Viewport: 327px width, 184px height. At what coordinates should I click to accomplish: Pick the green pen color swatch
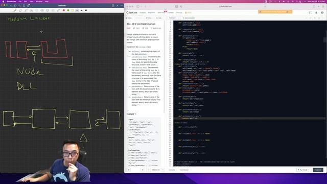[x=68, y=10]
